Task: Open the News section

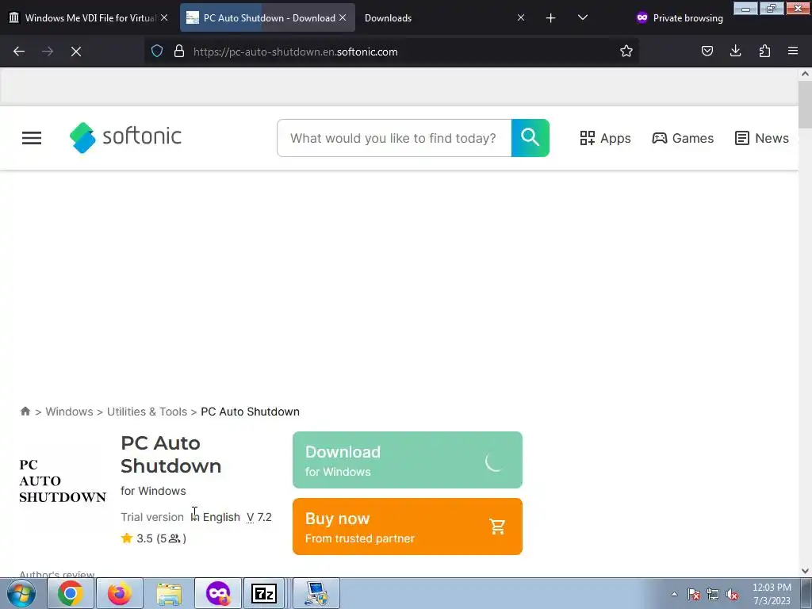Action: point(762,138)
